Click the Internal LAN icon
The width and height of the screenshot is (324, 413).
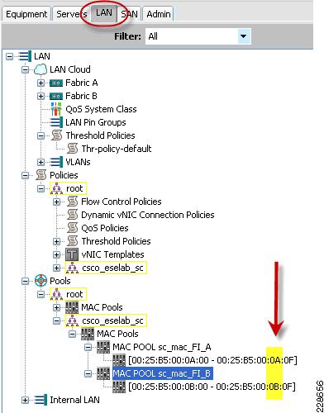[x=40, y=400]
